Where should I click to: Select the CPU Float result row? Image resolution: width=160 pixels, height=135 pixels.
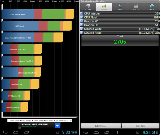(x=120, y=17)
